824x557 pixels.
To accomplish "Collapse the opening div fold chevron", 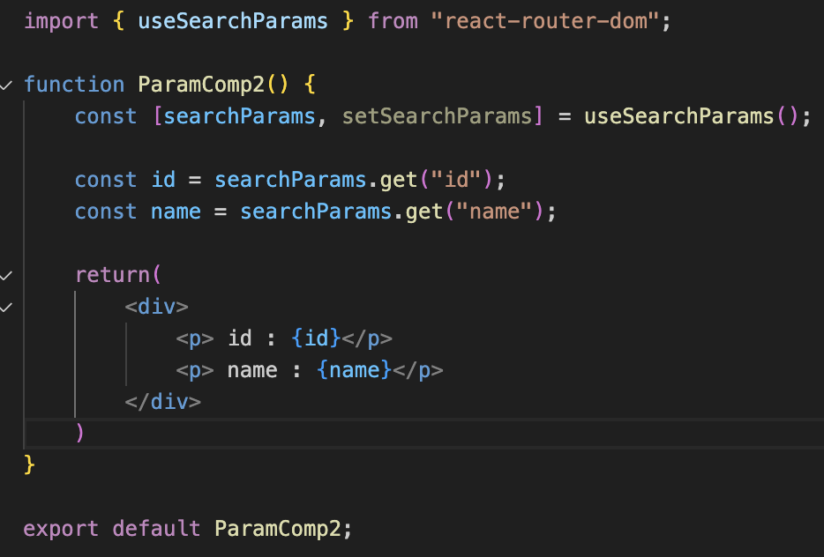I will (6, 307).
